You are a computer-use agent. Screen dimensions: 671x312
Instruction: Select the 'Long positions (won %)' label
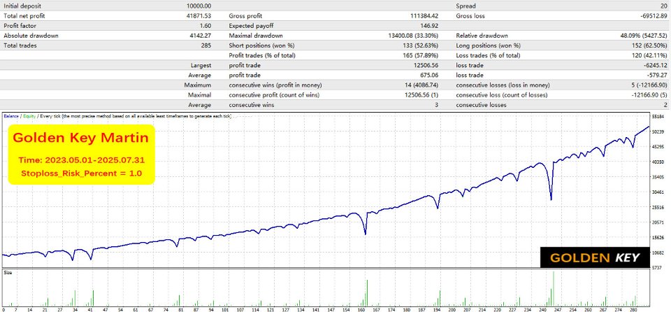point(488,45)
